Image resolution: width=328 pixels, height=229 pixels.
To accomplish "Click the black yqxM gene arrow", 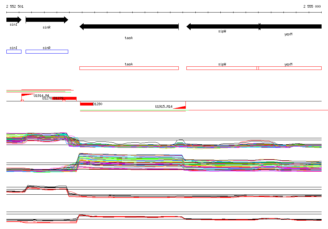I will pos(290,27).
